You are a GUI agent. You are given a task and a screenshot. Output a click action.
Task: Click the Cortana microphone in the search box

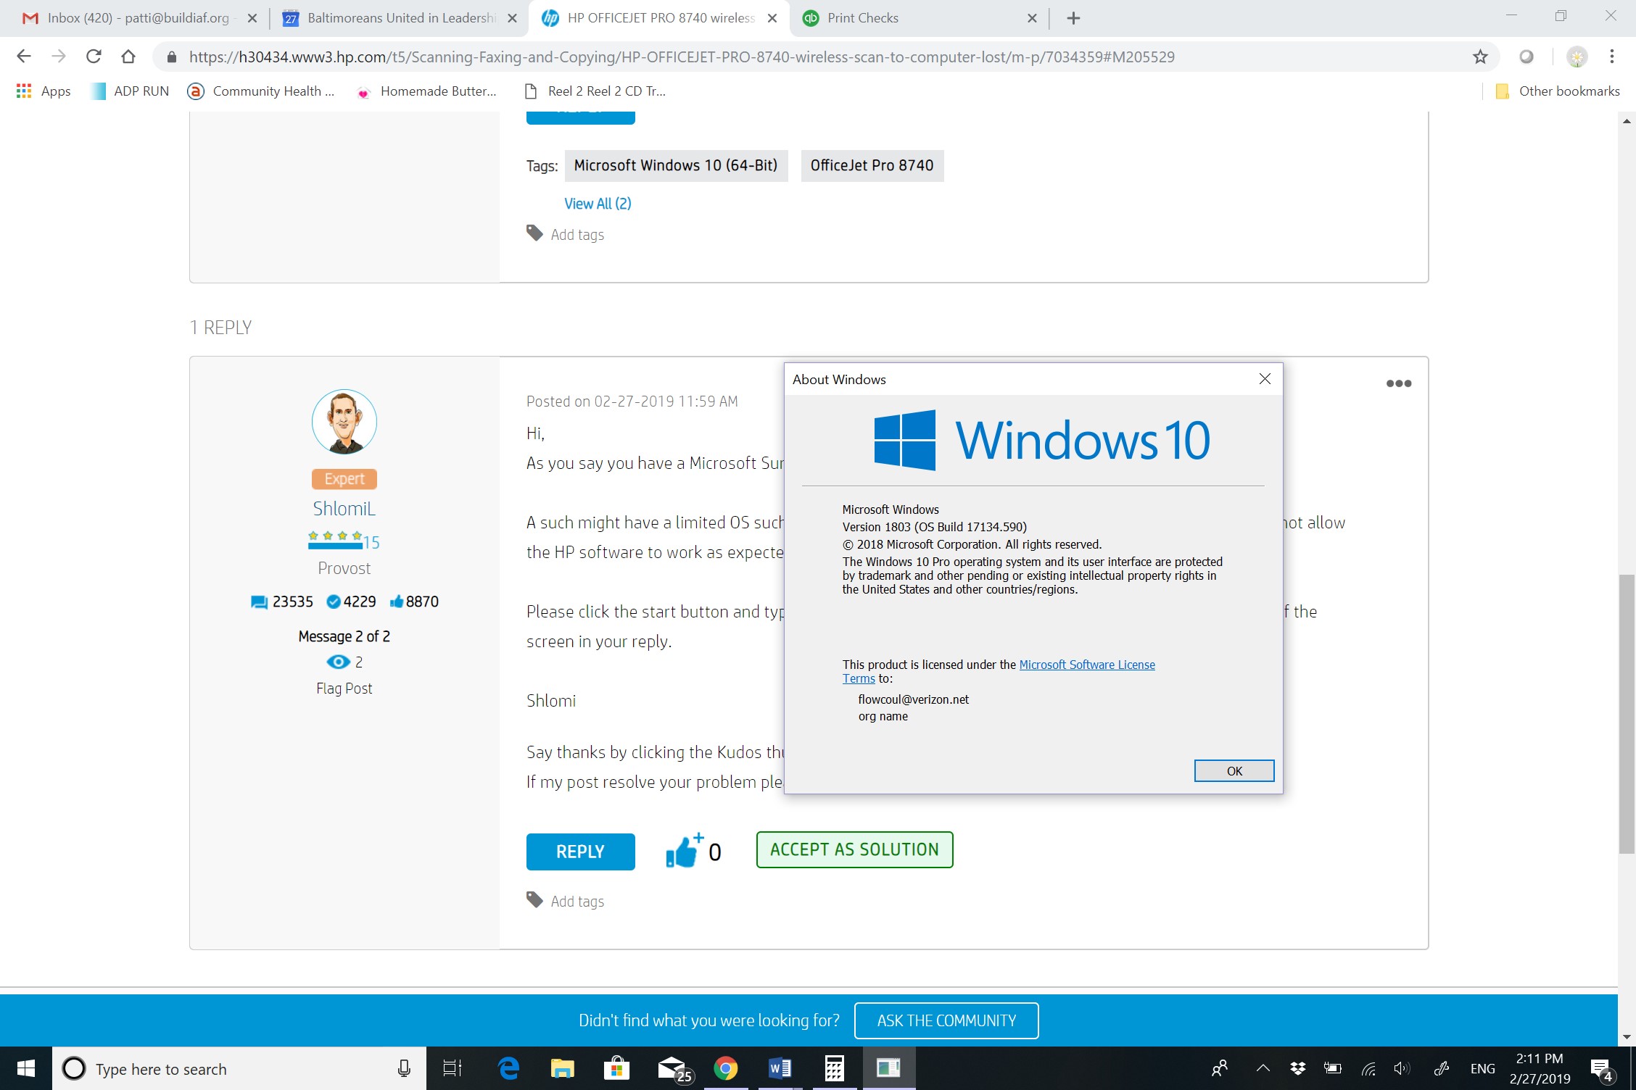[x=403, y=1069]
